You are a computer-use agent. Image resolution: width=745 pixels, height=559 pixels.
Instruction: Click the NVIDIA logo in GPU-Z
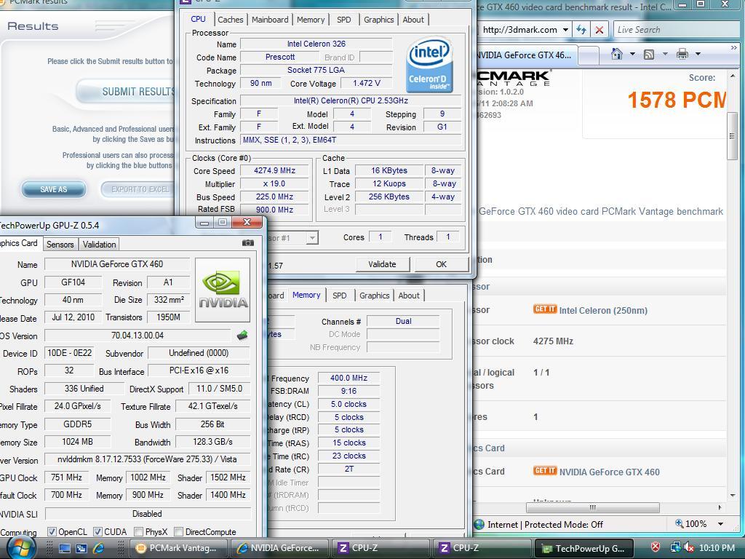(223, 290)
